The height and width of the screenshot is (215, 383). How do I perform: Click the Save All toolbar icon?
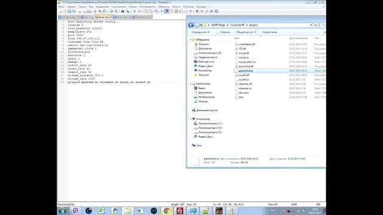(74, 11)
